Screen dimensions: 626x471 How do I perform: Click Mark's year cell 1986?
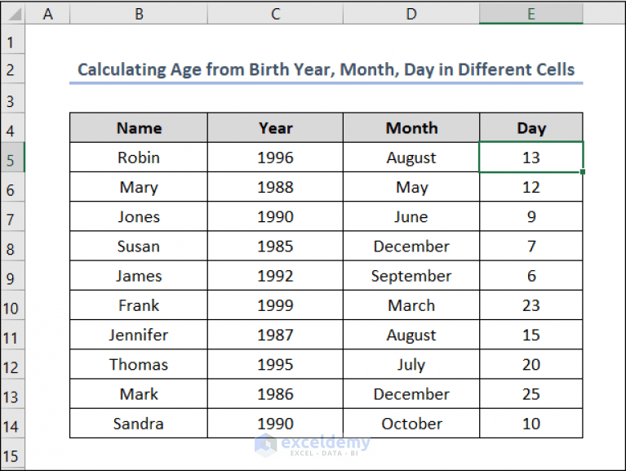coord(275,393)
